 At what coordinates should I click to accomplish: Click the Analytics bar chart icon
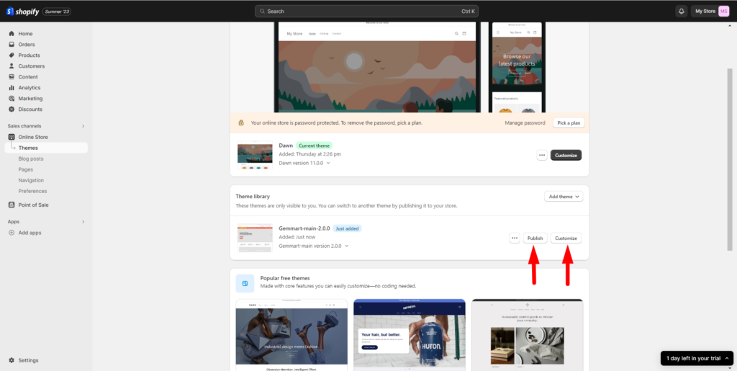click(x=12, y=88)
